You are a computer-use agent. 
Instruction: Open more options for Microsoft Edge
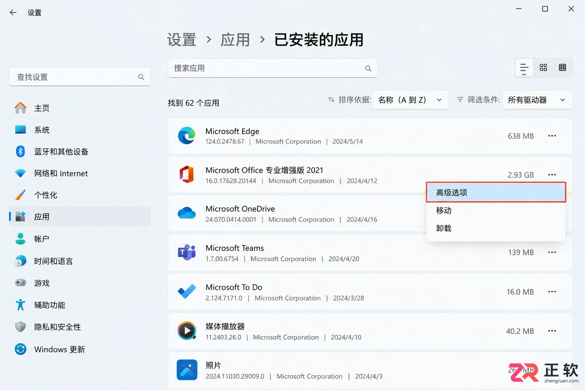point(552,136)
